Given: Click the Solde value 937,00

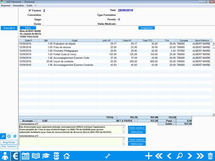Looking at the screenshot, I should tap(184, 124).
